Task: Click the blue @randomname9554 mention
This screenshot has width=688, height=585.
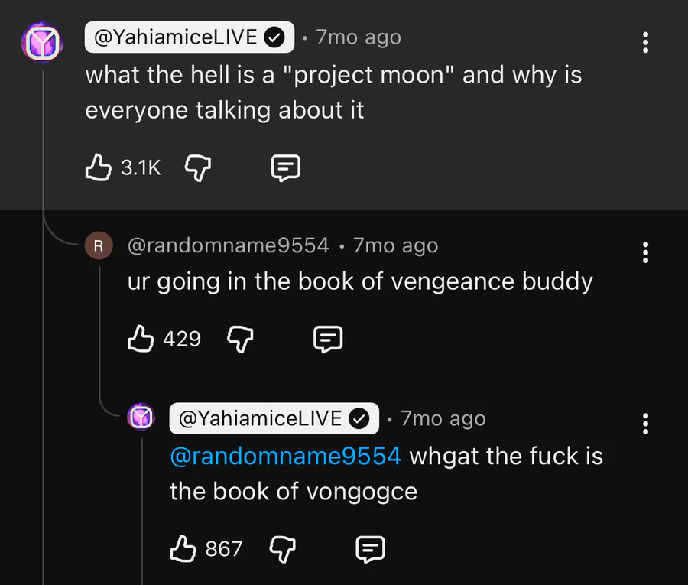Action: (x=285, y=456)
